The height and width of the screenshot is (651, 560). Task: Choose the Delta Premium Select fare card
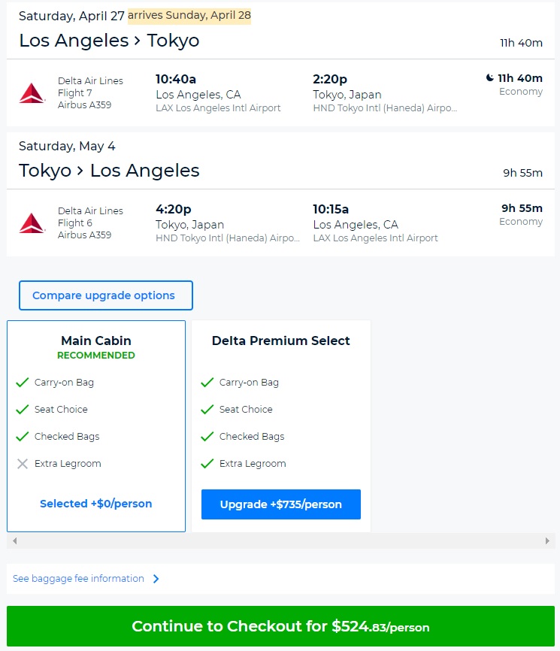tap(281, 341)
